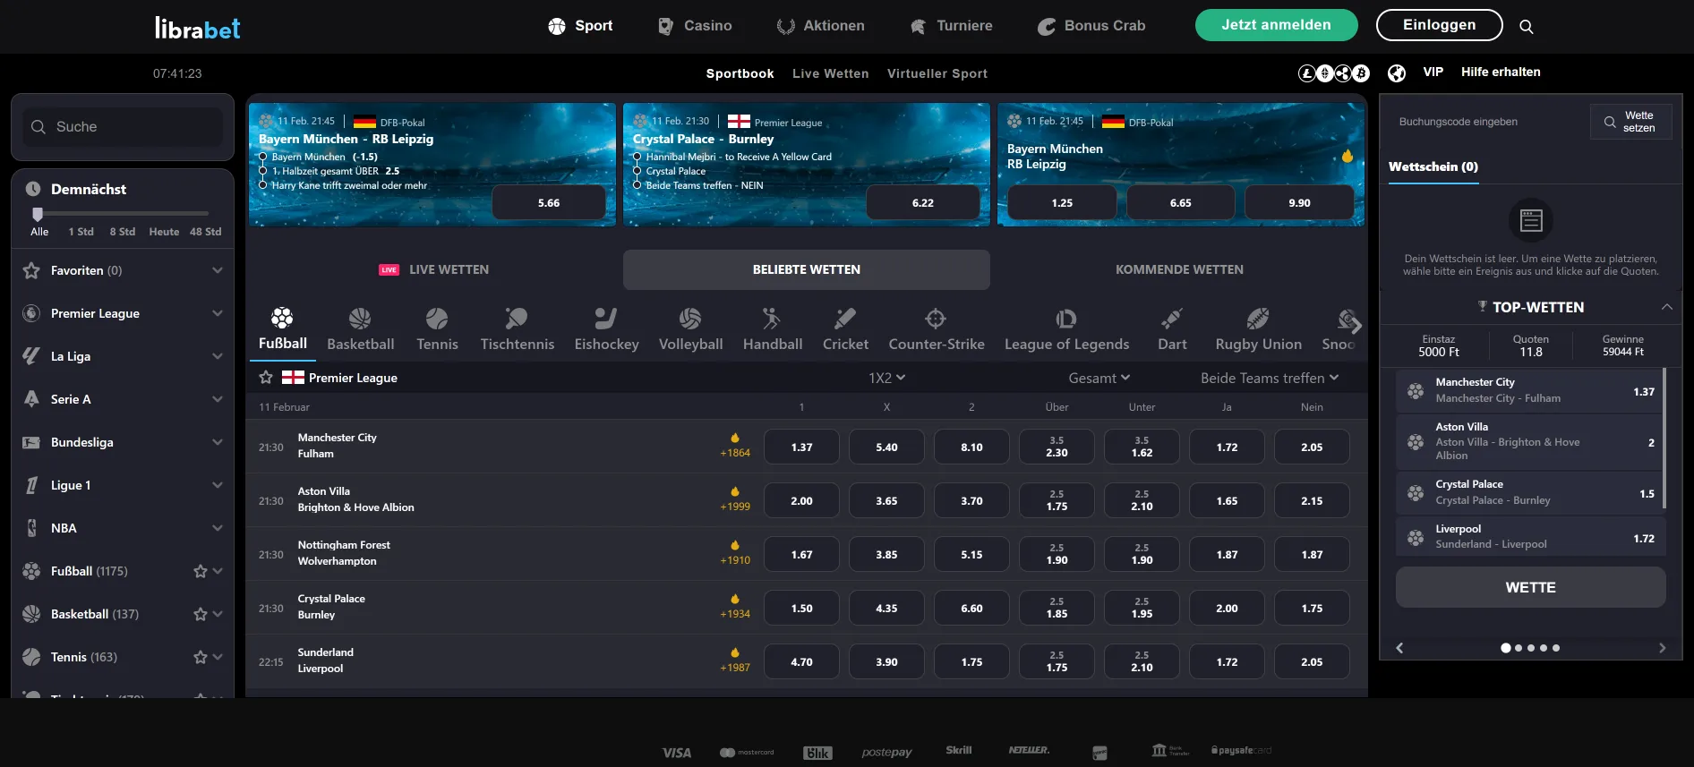Open the Sport menu

pos(580,26)
